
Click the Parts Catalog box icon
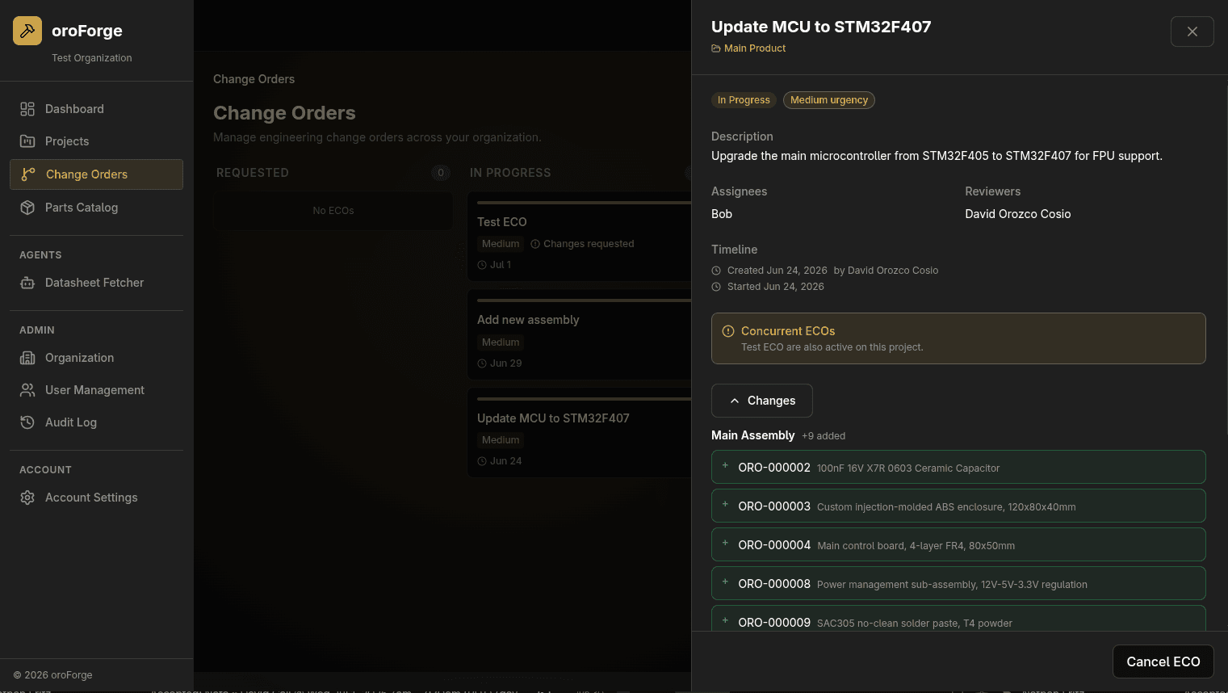click(x=27, y=208)
